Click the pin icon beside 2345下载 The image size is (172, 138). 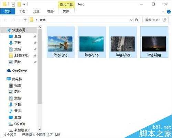pyautogui.click(x=35, y=56)
